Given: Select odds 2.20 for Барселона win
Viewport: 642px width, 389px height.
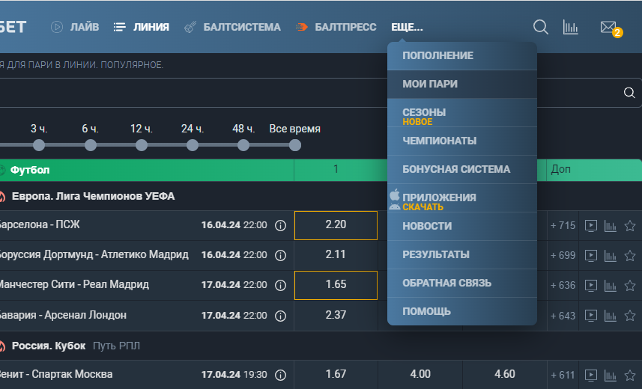Looking at the screenshot, I should pyautogui.click(x=336, y=225).
